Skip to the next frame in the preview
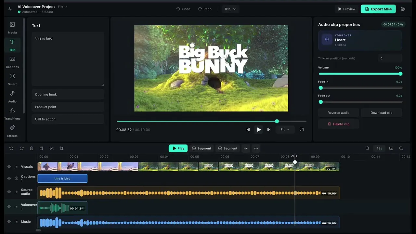The height and width of the screenshot is (234, 416). pos(269,130)
